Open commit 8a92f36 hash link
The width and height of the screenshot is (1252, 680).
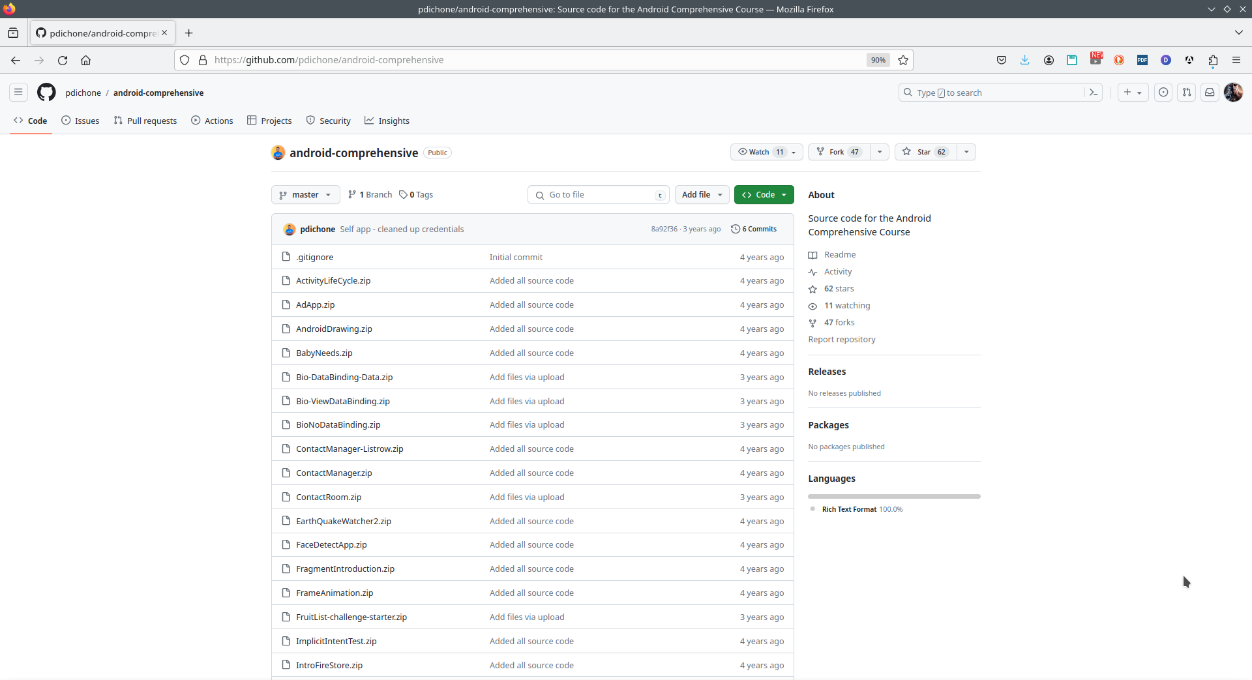[664, 229]
